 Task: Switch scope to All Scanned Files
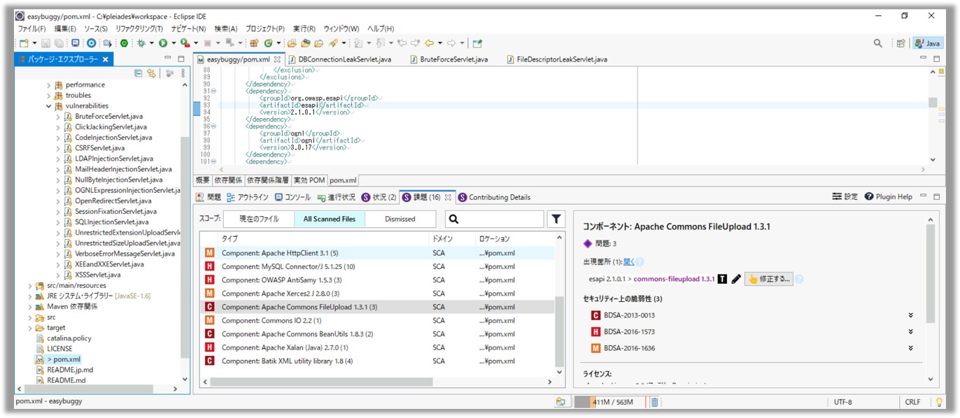coord(329,219)
